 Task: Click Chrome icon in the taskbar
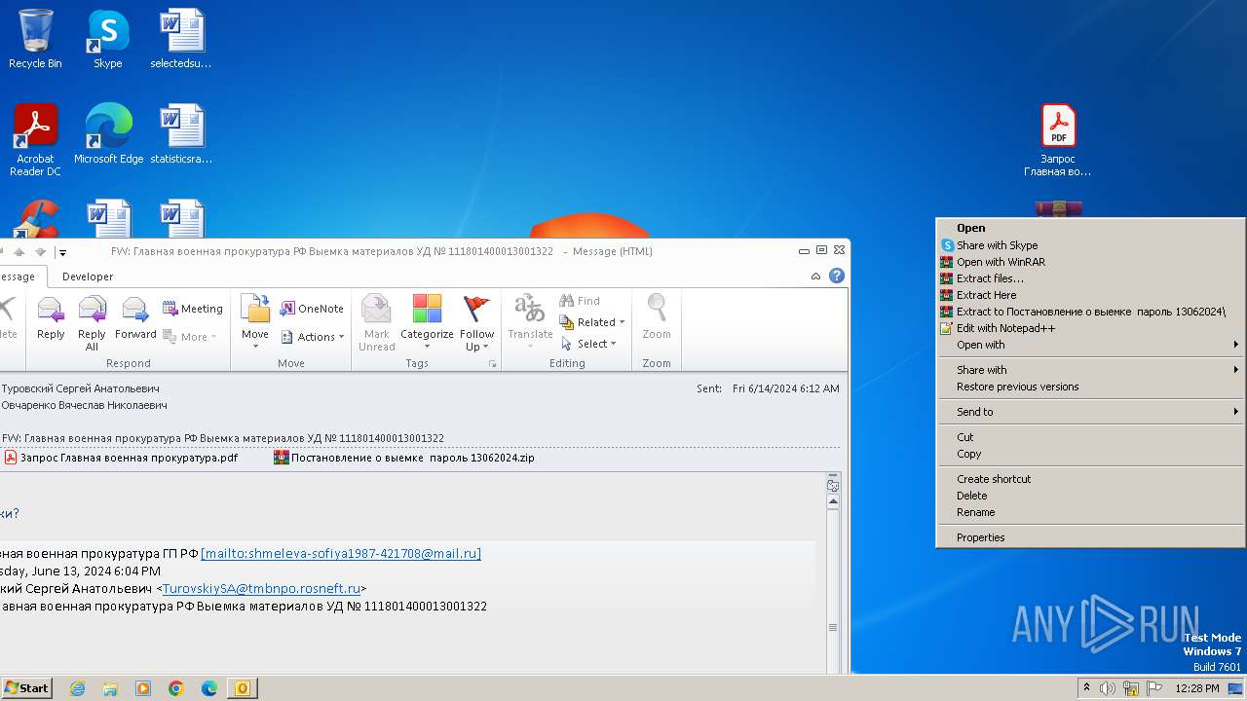click(176, 688)
